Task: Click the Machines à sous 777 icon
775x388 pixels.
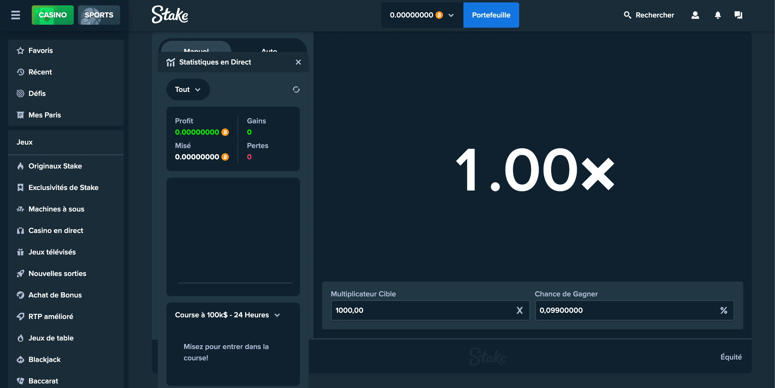Action: [20, 209]
